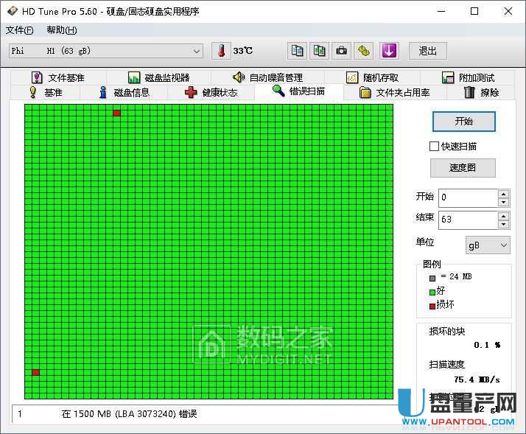The image size is (526, 434).
Task: Maximize the HD Tune Pro window
Action: coord(474,11)
